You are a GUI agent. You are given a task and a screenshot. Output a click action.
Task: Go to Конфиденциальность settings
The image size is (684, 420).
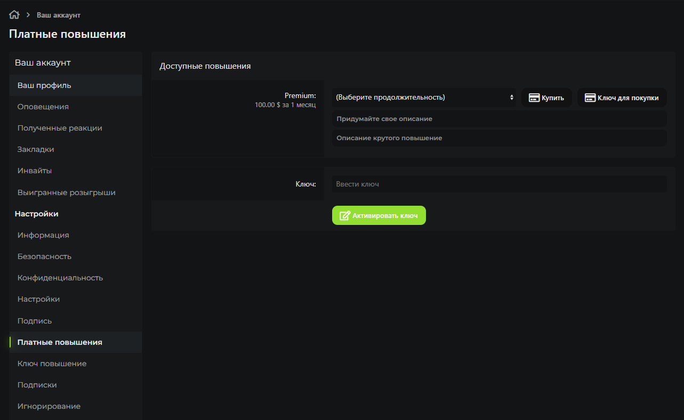[60, 278]
